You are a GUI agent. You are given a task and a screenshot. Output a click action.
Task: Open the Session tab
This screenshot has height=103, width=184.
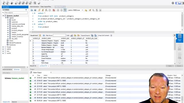[x=14, y=102]
